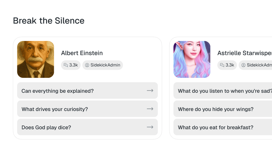Ask "Can everything be explained?"
Screen dimensions: 272x151
coord(58,91)
